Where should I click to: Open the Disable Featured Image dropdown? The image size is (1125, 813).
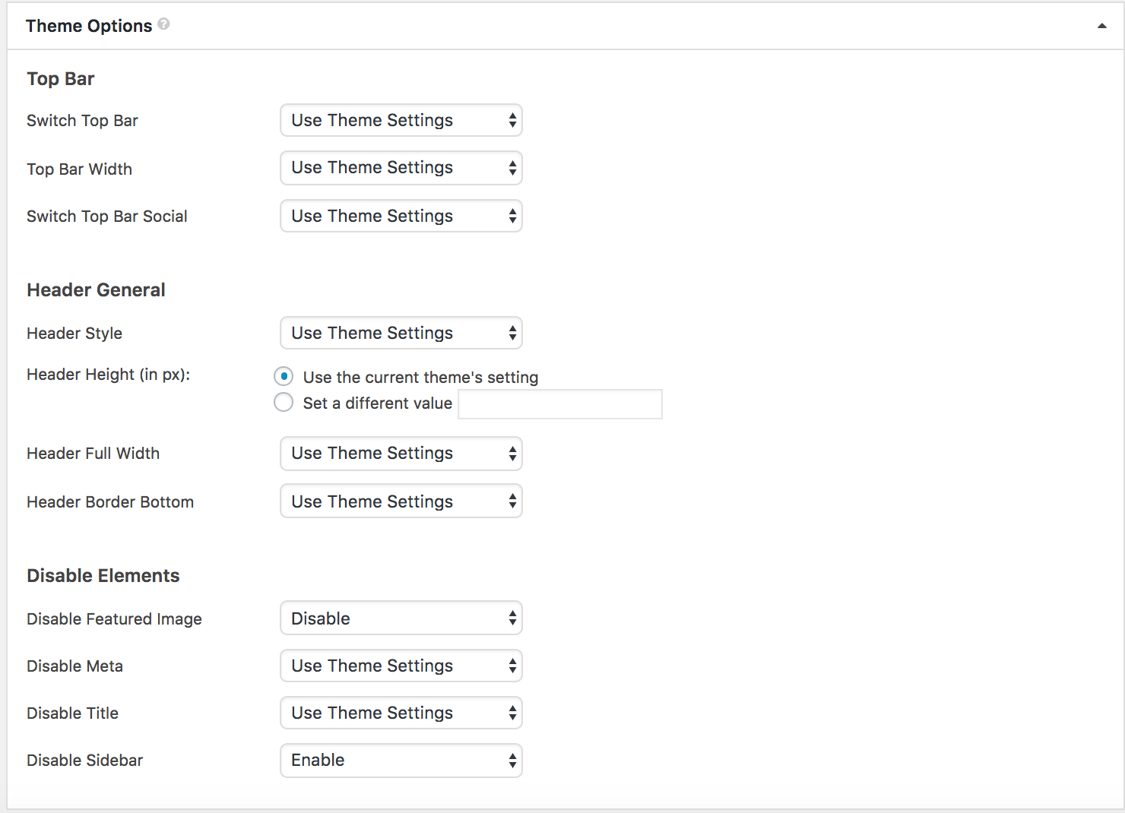tap(401, 618)
